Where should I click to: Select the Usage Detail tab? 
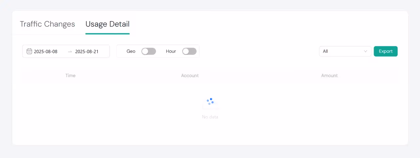[107, 24]
